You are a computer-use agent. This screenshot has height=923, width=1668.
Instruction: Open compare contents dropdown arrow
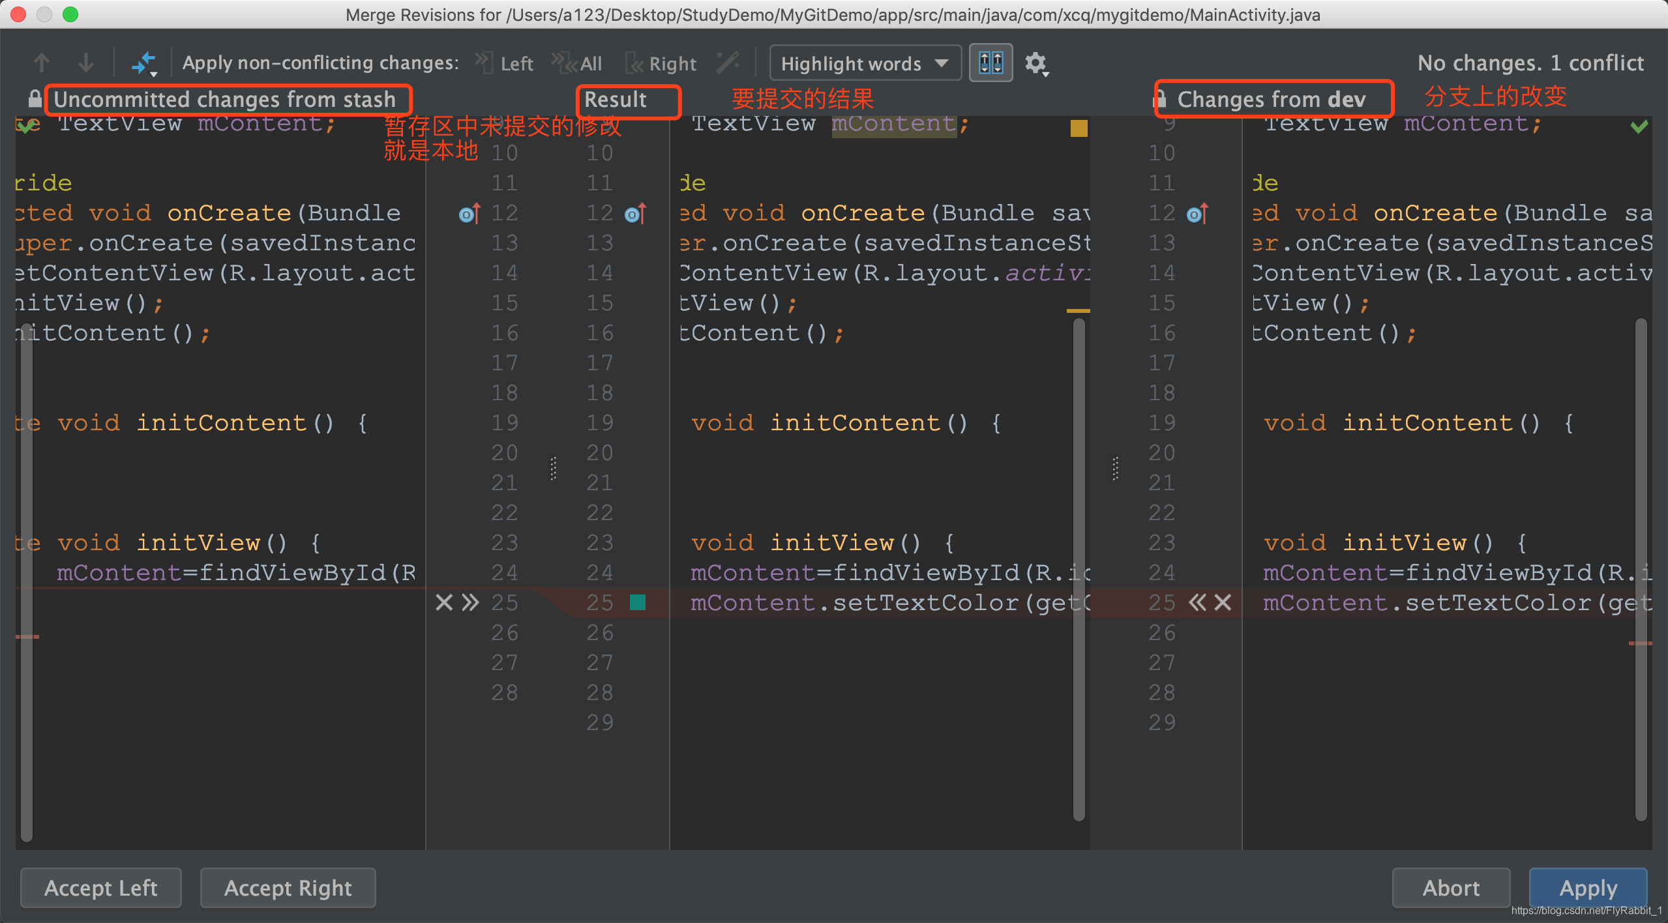tap(154, 74)
